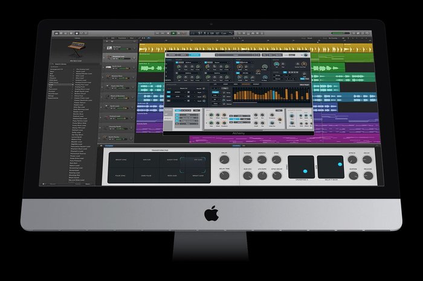Turn the Alchemy master volume knob
Screen dimensions: 423x281
click(x=306, y=55)
